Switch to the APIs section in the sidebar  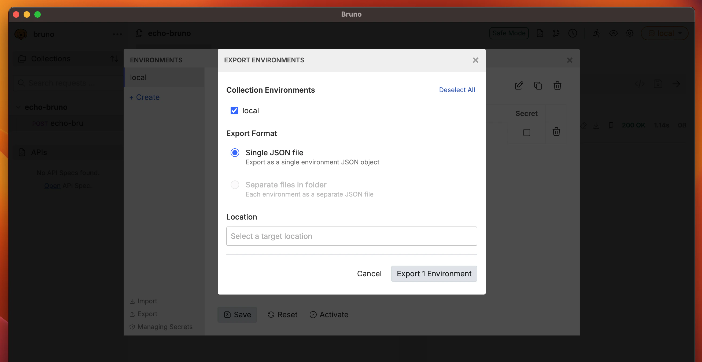tap(39, 152)
